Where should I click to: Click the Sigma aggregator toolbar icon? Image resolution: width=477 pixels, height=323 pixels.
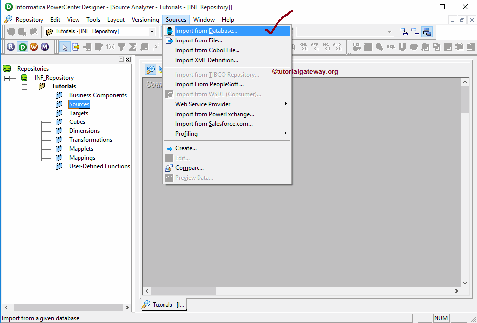132,47
